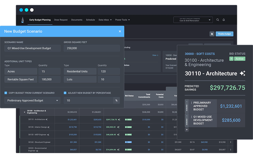
Task: Open the three-dot menu on Structural Engineer row
Action: [231, 142]
